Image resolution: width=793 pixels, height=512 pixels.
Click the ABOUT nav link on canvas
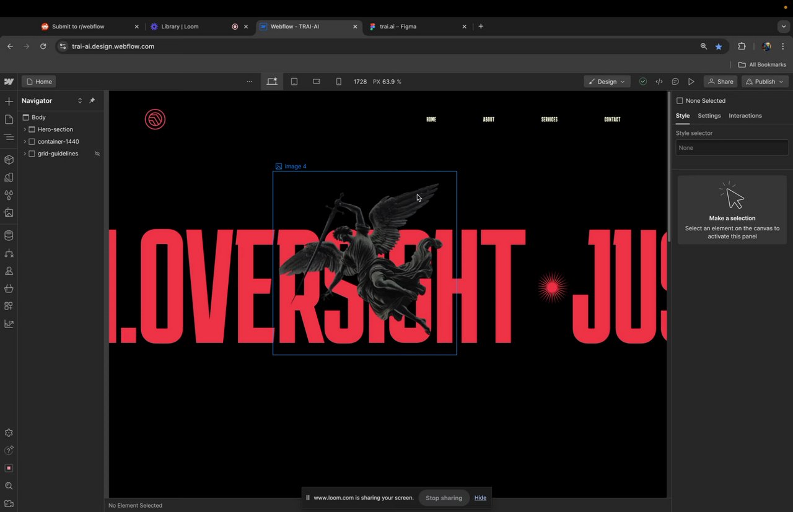(489, 119)
